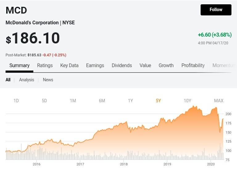Viewport: 237px width, 174px height.
Task: View the Profitability tab
Action: 193,65
